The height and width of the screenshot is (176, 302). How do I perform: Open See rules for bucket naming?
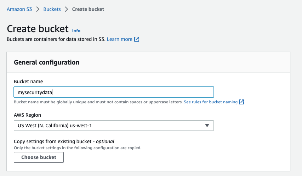[x=211, y=102]
